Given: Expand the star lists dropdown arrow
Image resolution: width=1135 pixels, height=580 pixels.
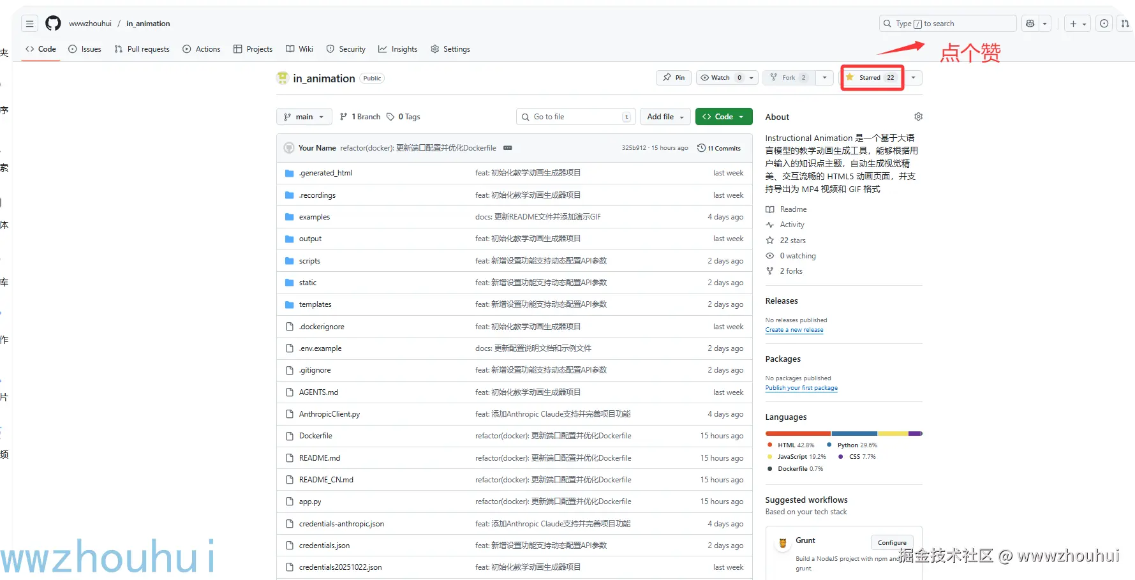Looking at the screenshot, I should click(914, 78).
